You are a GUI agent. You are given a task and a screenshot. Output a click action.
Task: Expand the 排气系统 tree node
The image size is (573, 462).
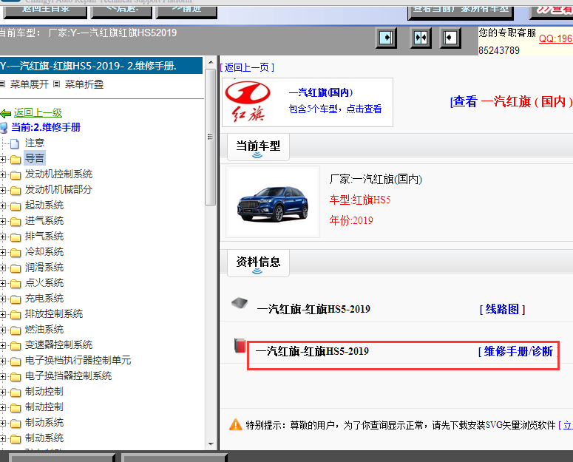click(2, 237)
